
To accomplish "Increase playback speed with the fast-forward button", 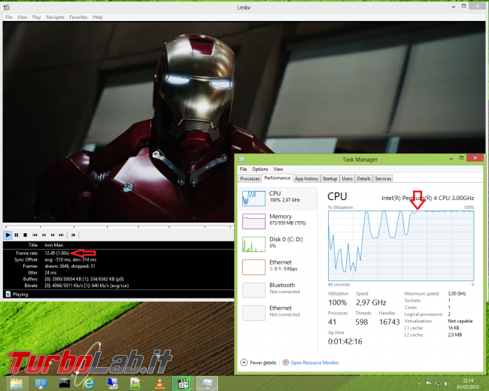I will click(53, 235).
